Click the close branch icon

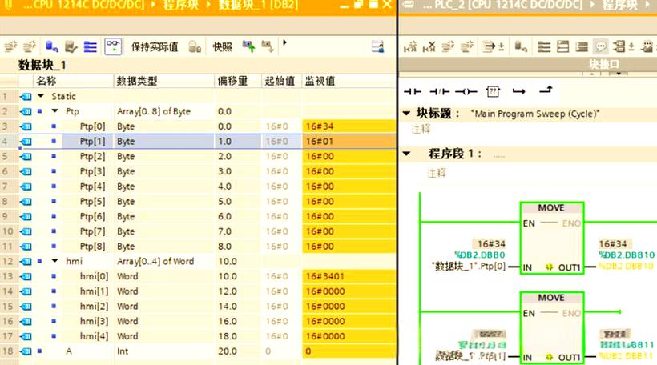(546, 90)
